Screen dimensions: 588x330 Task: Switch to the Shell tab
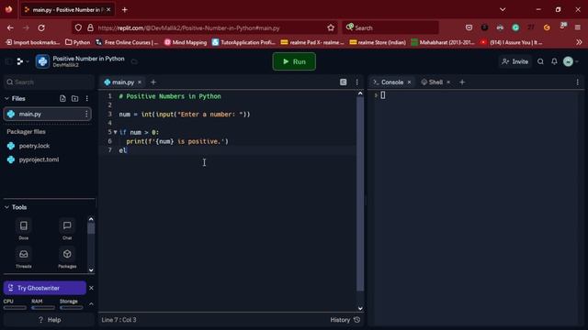[432, 82]
